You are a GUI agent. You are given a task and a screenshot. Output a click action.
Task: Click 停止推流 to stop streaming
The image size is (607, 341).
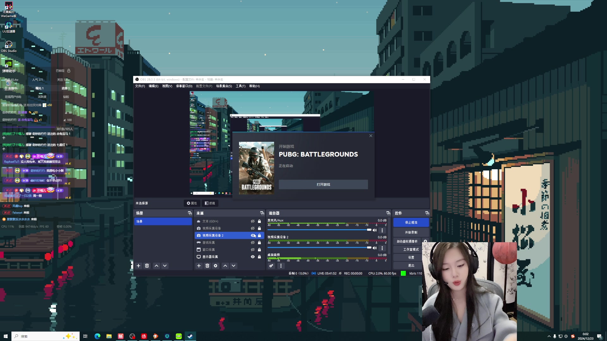click(x=411, y=223)
